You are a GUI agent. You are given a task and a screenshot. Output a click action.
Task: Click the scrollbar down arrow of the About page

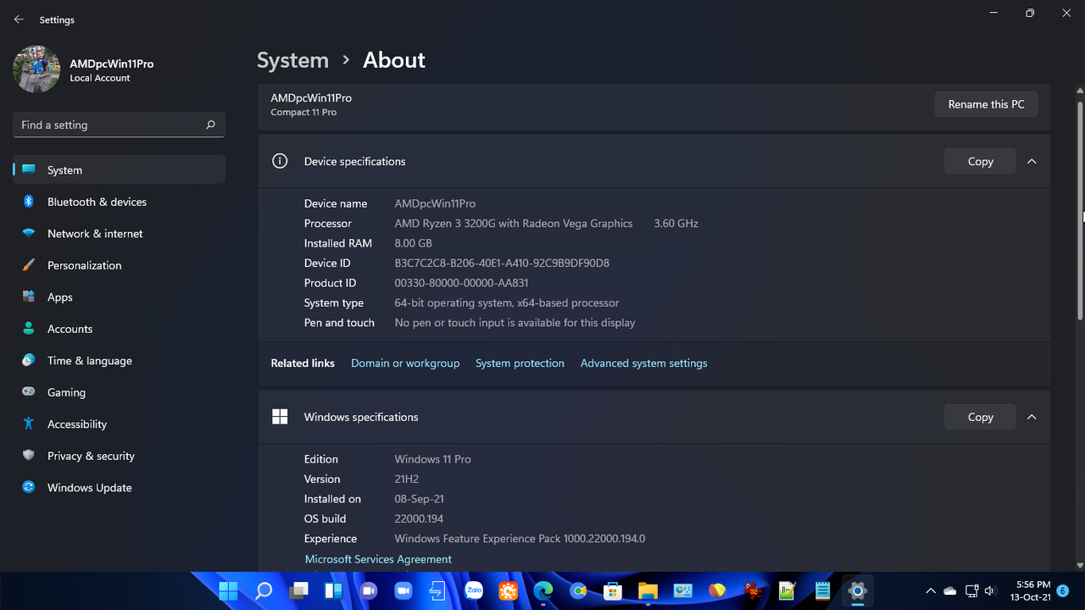tap(1080, 565)
